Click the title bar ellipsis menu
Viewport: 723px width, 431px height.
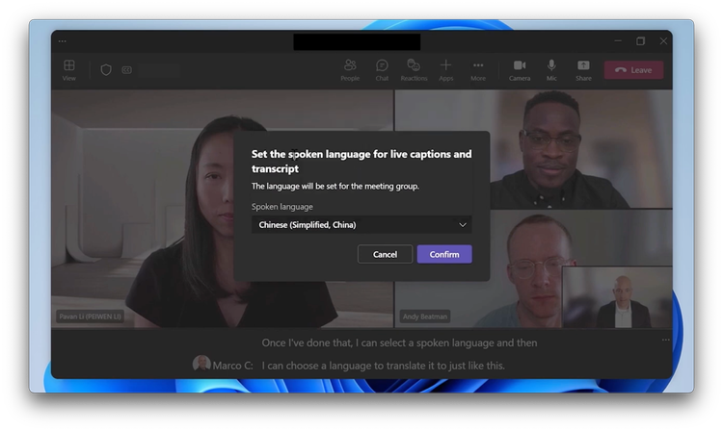pyautogui.click(x=63, y=41)
